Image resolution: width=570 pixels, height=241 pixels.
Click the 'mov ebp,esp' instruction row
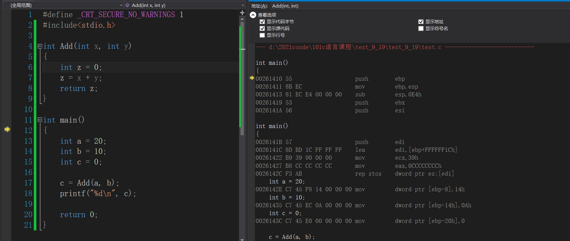click(x=337, y=87)
